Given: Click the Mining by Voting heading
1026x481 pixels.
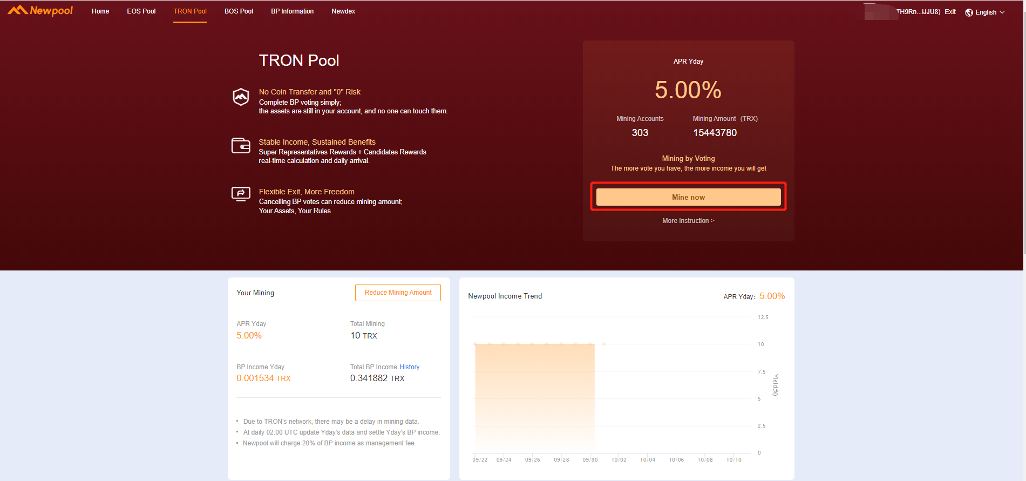Looking at the screenshot, I should pyautogui.click(x=688, y=159).
